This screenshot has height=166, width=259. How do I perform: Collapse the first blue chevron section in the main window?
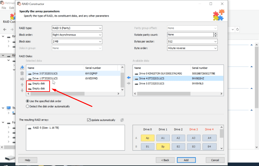click(x=251, y=45)
